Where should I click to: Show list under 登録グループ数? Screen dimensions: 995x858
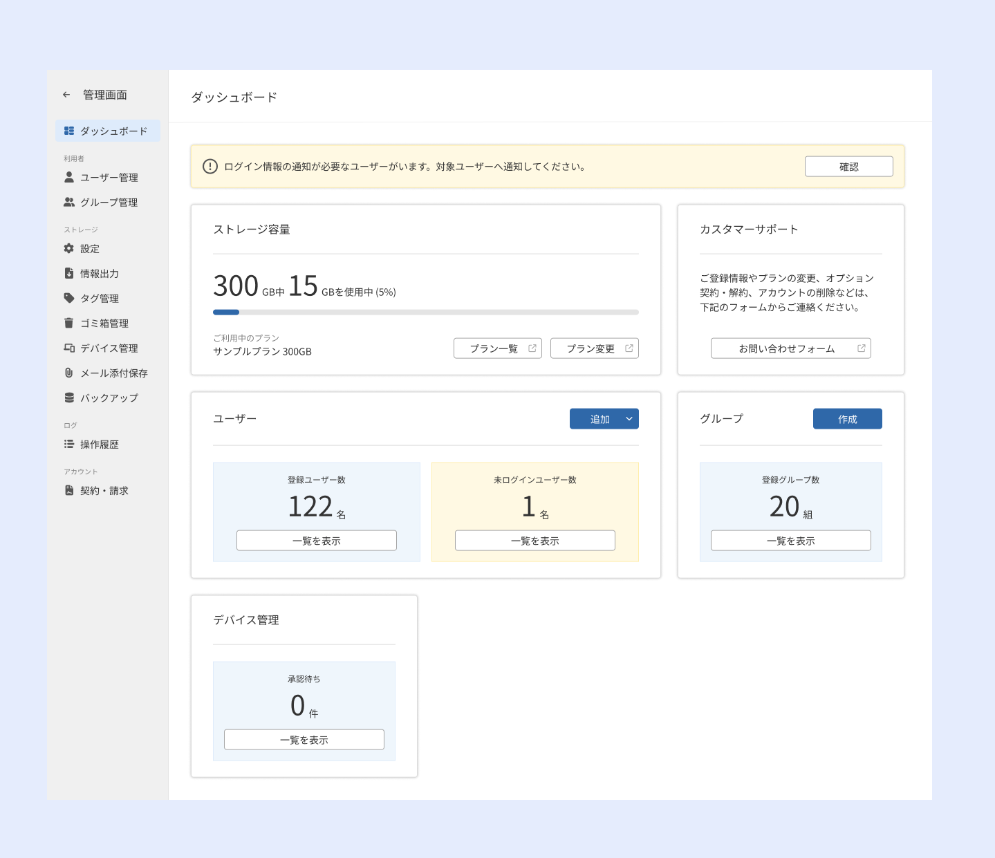click(791, 541)
